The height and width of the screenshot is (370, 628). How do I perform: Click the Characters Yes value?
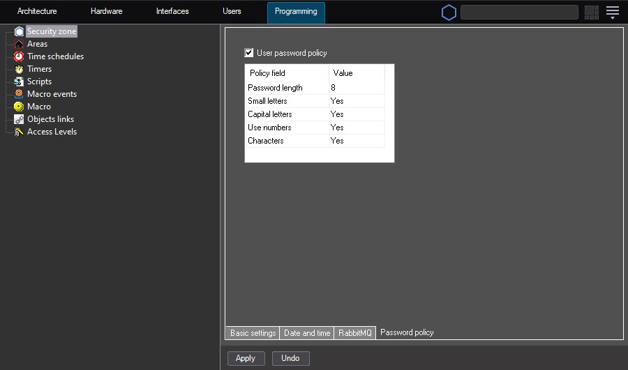coord(357,140)
